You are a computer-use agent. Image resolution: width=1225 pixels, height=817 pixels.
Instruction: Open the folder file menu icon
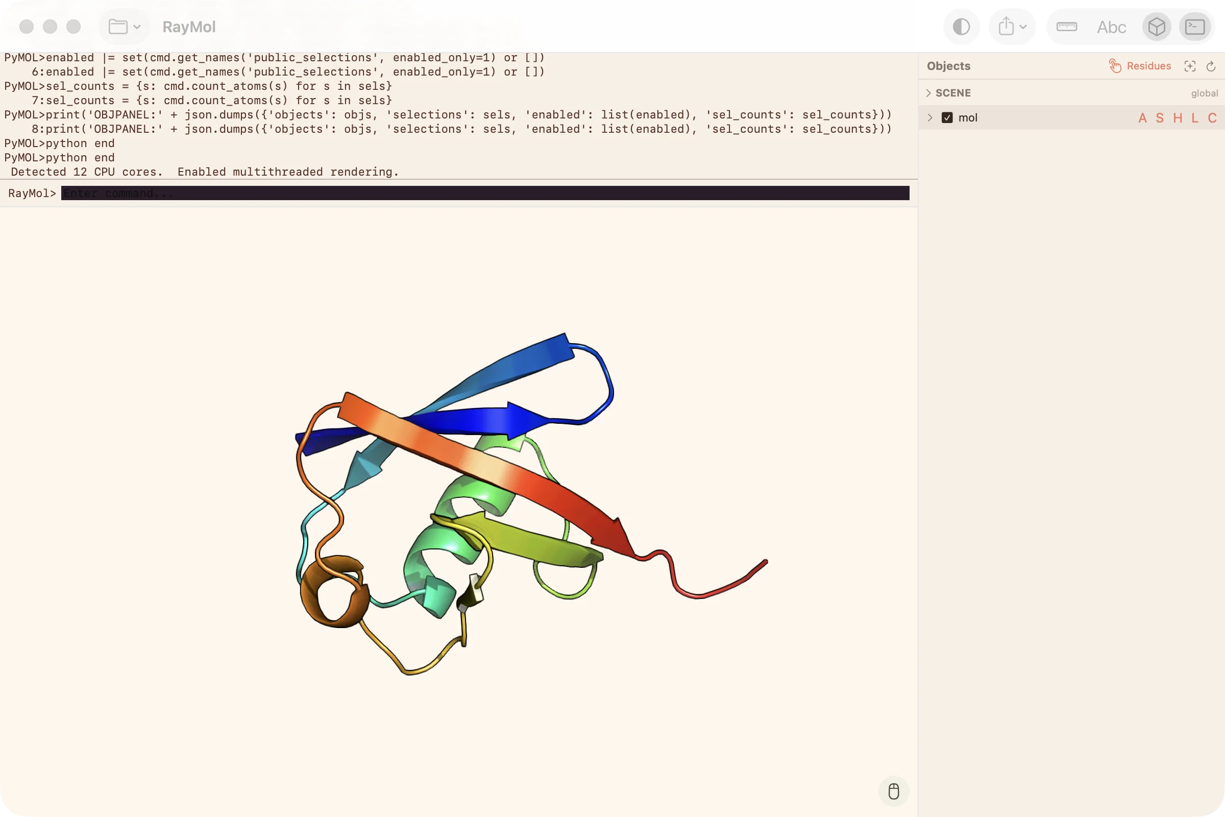pyautogui.click(x=118, y=27)
